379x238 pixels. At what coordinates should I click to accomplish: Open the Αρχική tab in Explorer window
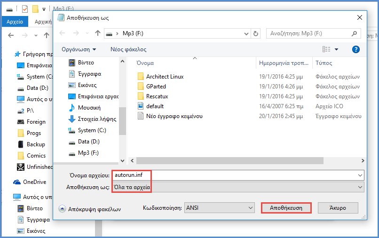click(43, 22)
